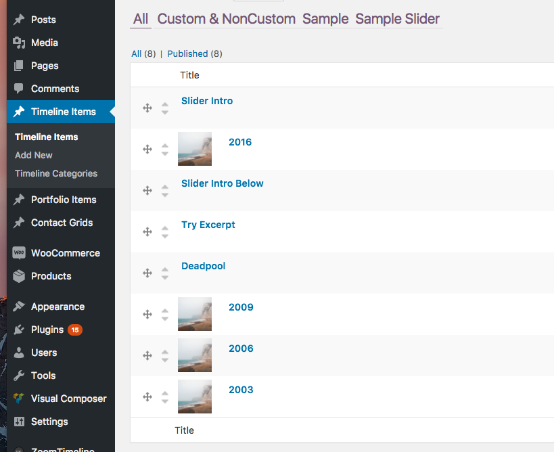
Task: Click up arrow on Try Excerpt row
Action: [165, 228]
